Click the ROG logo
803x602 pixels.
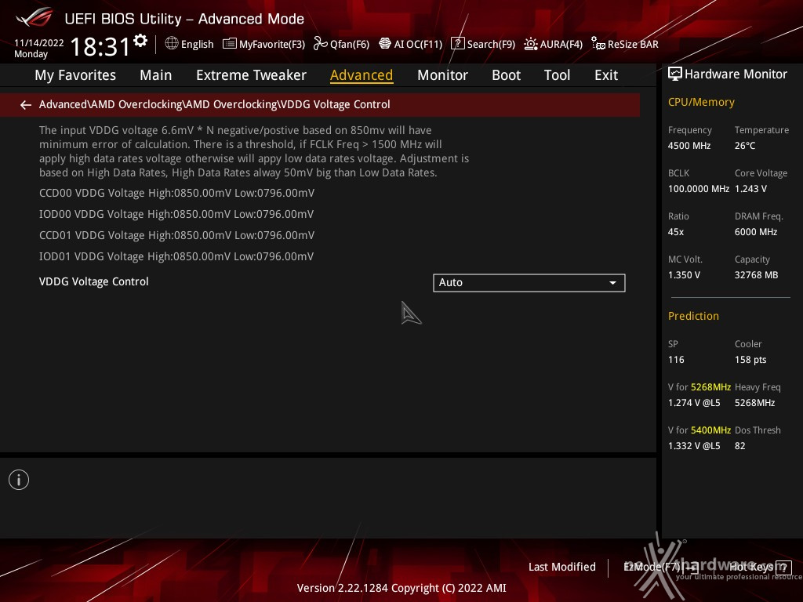click(x=34, y=17)
